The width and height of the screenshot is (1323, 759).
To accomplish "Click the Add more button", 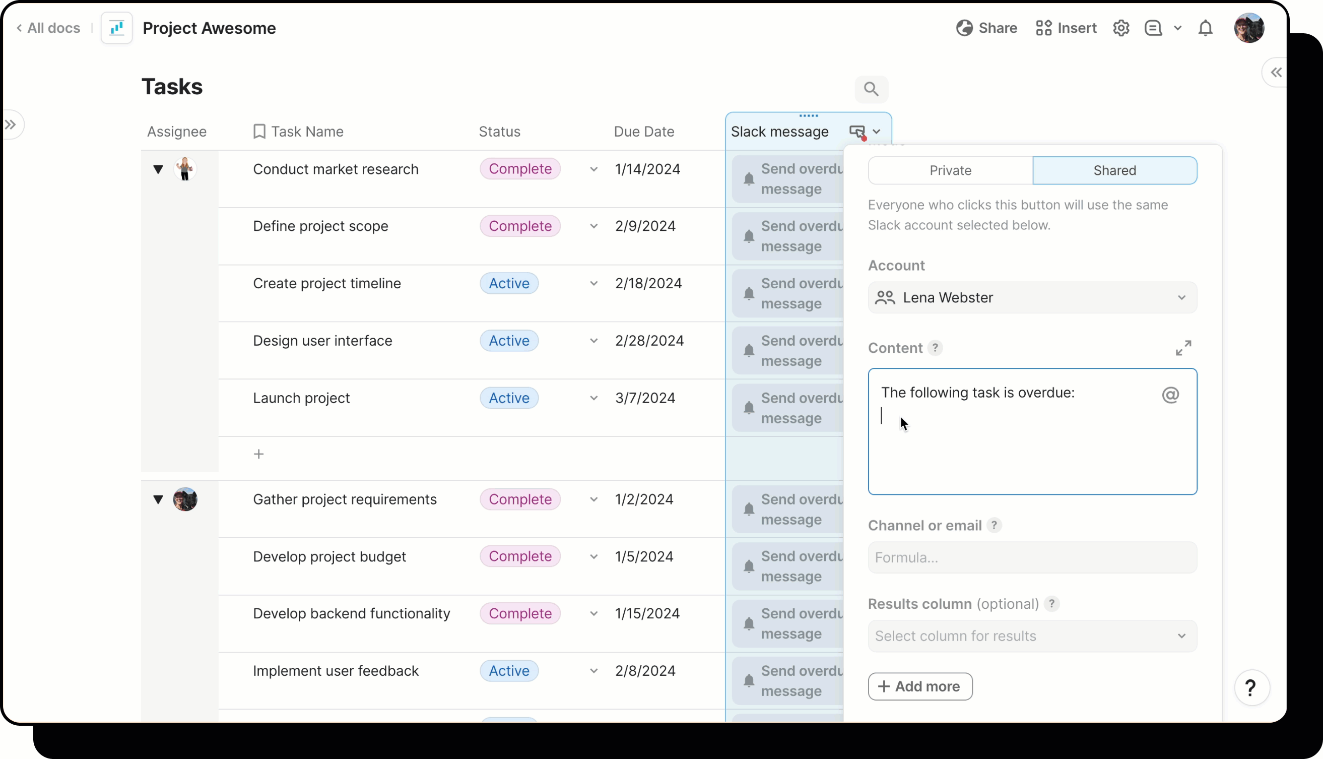I will [x=919, y=686].
